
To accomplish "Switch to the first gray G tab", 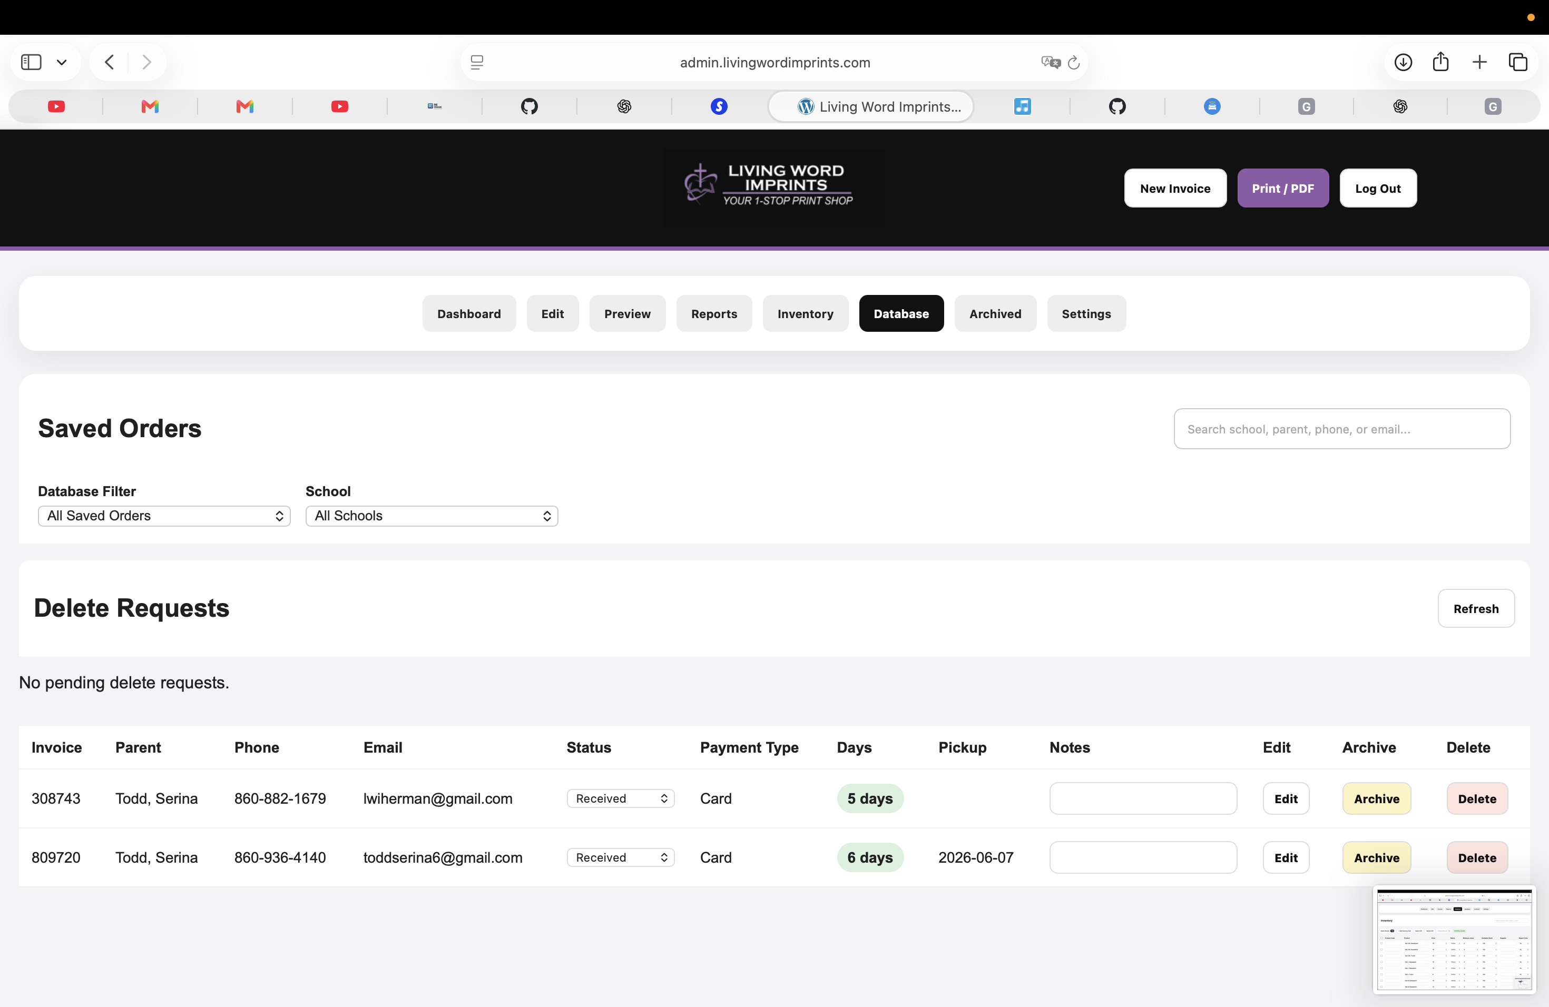I will tap(1306, 107).
